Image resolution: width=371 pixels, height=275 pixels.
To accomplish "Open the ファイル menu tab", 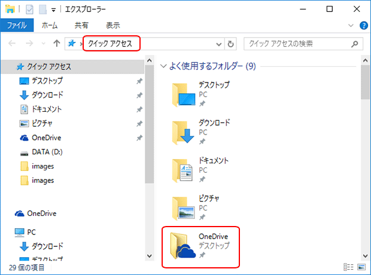I will point(17,25).
